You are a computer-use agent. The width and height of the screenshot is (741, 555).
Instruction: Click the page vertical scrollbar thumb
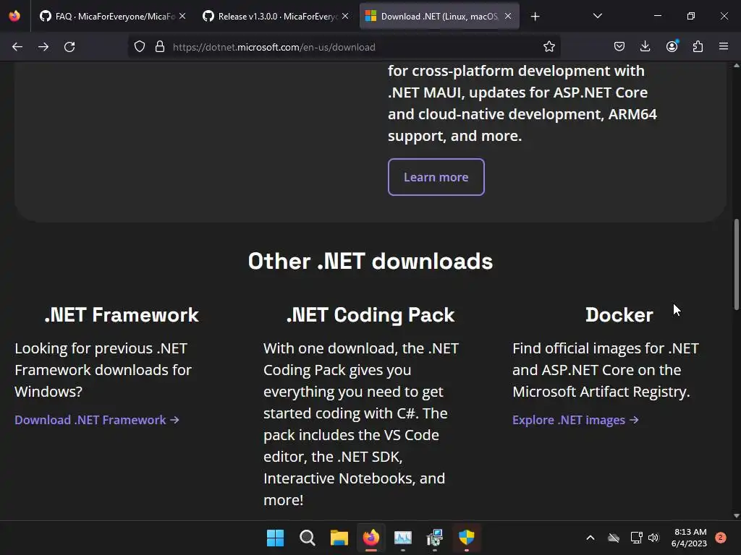(x=737, y=264)
